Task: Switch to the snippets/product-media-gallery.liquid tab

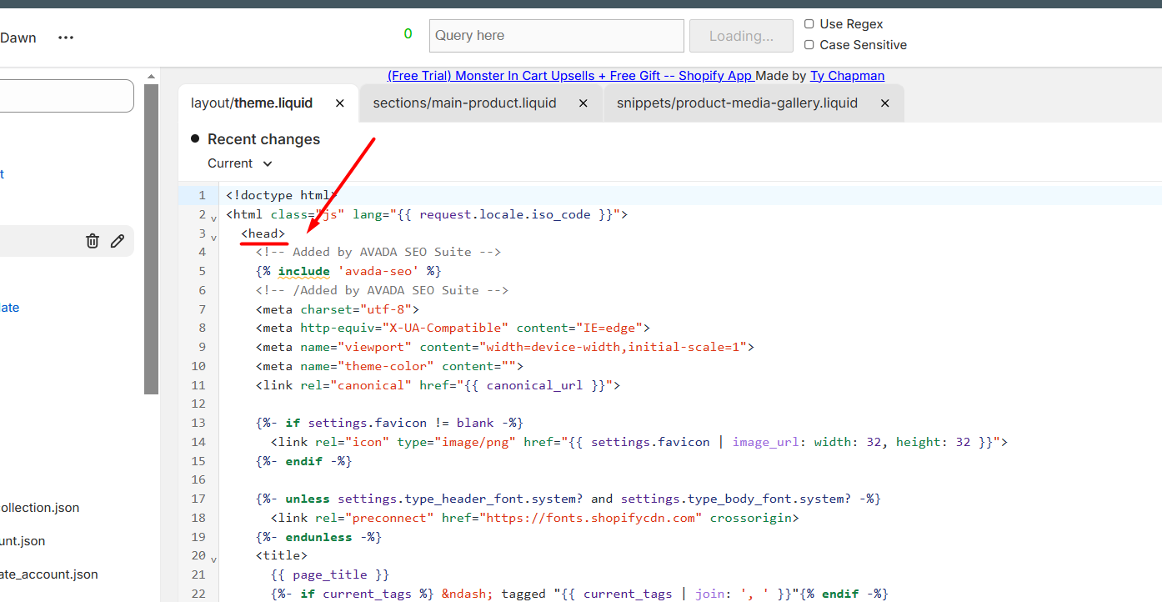Action: tap(737, 103)
